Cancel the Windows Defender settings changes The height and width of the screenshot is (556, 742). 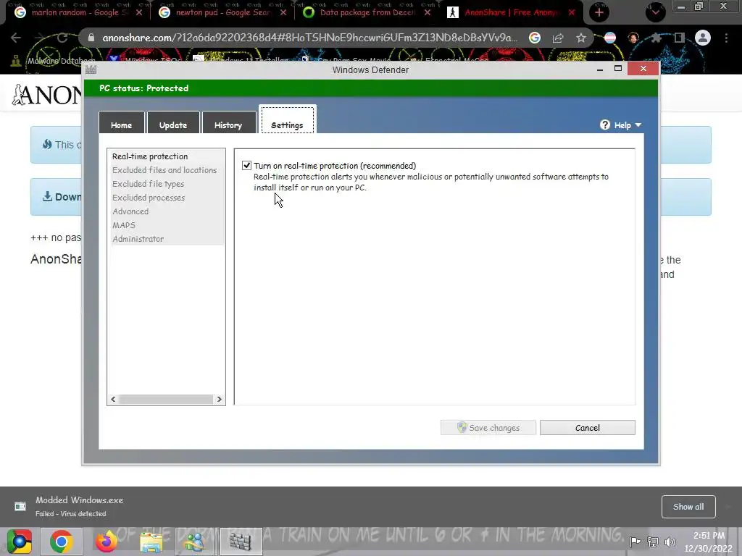tap(587, 428)
